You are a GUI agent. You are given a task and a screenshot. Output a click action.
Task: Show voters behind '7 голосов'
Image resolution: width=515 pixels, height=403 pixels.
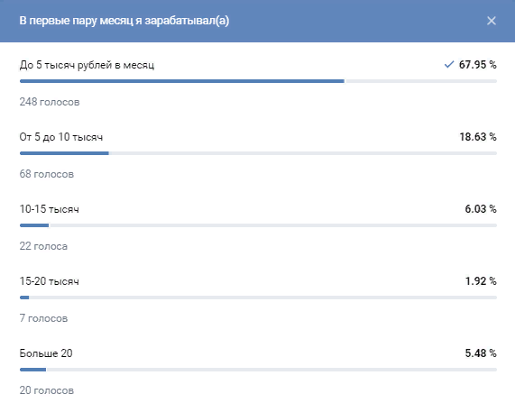(43, 318)
